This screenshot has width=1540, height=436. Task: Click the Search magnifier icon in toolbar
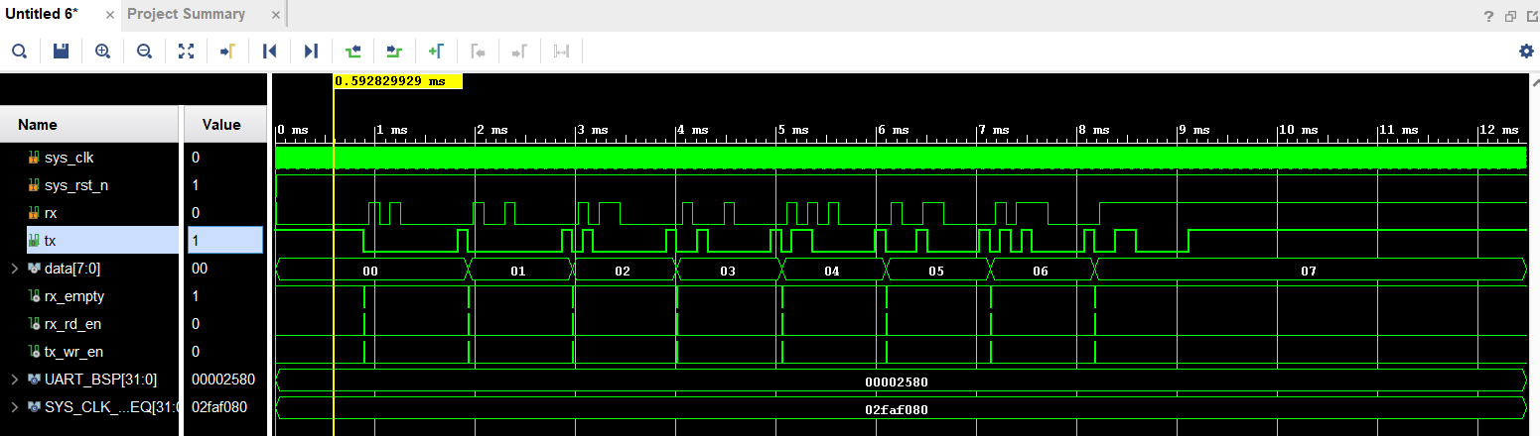19,52
